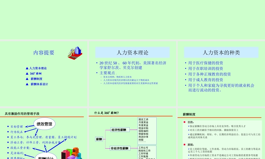Select the 经济性薪酬 box in the diagram

(x=119, y=130)
